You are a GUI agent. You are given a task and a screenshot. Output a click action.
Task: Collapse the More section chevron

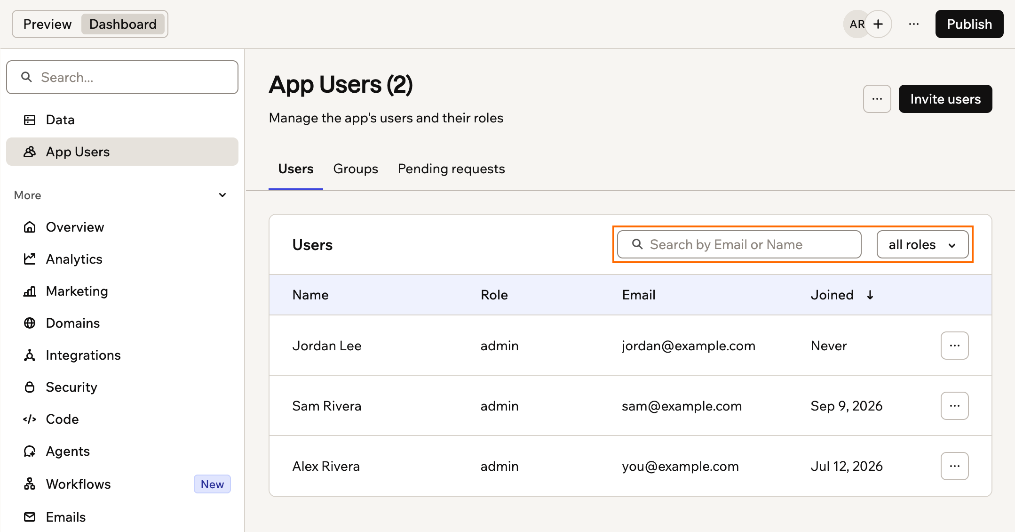(x=222, y=195)
